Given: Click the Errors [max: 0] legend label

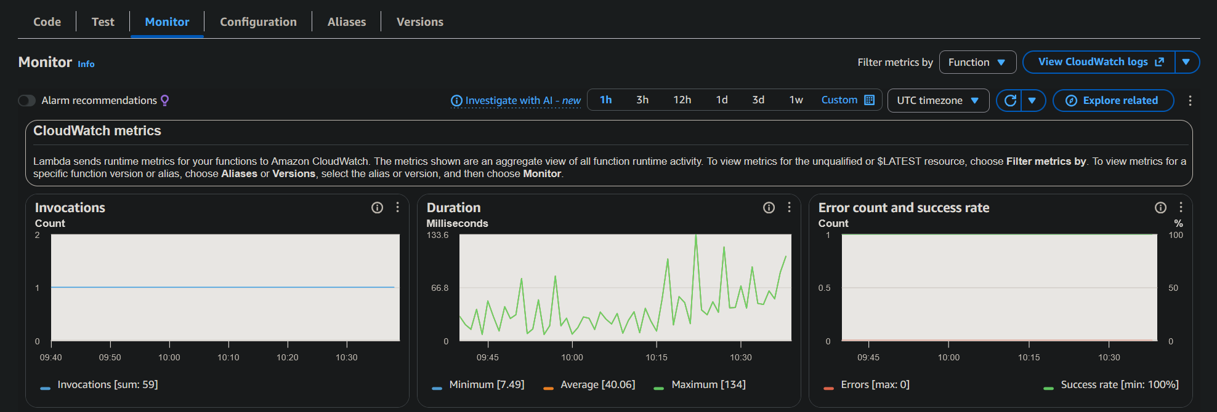Looking at the screenshot, I should (x=875, y=384).
